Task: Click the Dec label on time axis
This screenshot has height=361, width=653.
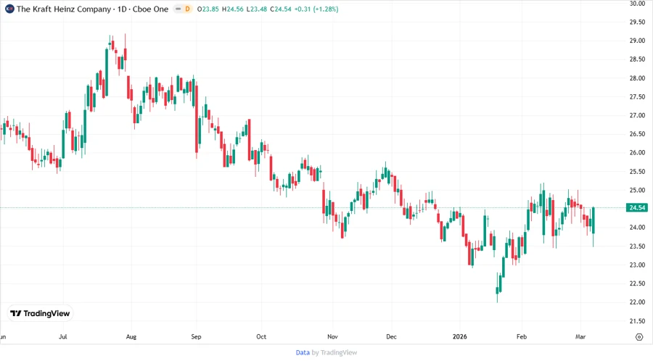Action: point(392,336)
